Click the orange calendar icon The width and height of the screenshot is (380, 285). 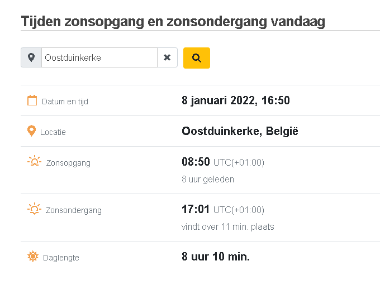[x=32, y=100]
